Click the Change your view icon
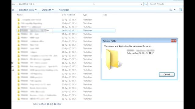 tap(171, 10)
